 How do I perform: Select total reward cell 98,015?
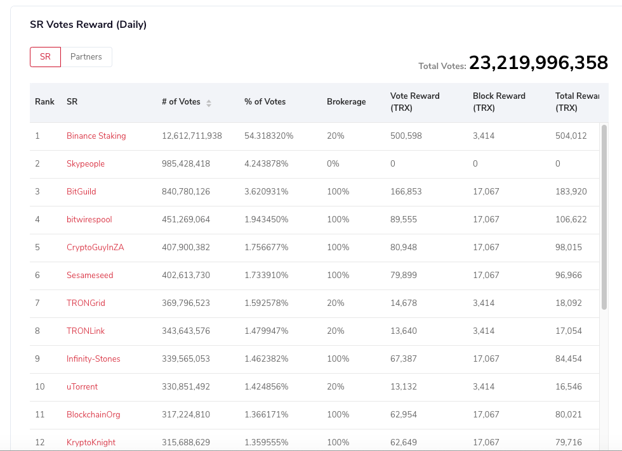[569, 248]
